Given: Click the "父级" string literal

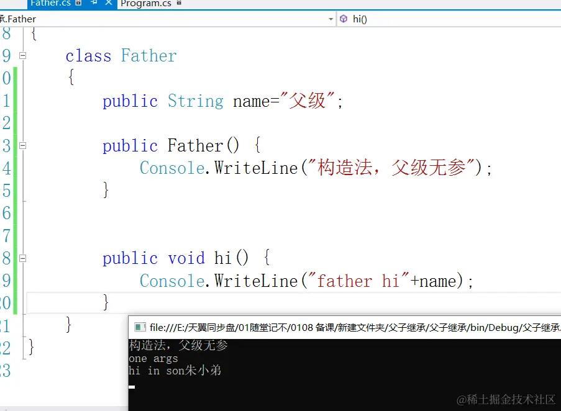Looking at the screenshot, I should pyautogui.click(x=307, y=100).
